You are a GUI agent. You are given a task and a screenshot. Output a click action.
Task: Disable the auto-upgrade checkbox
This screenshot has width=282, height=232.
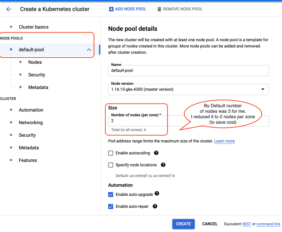coord(111,194)
